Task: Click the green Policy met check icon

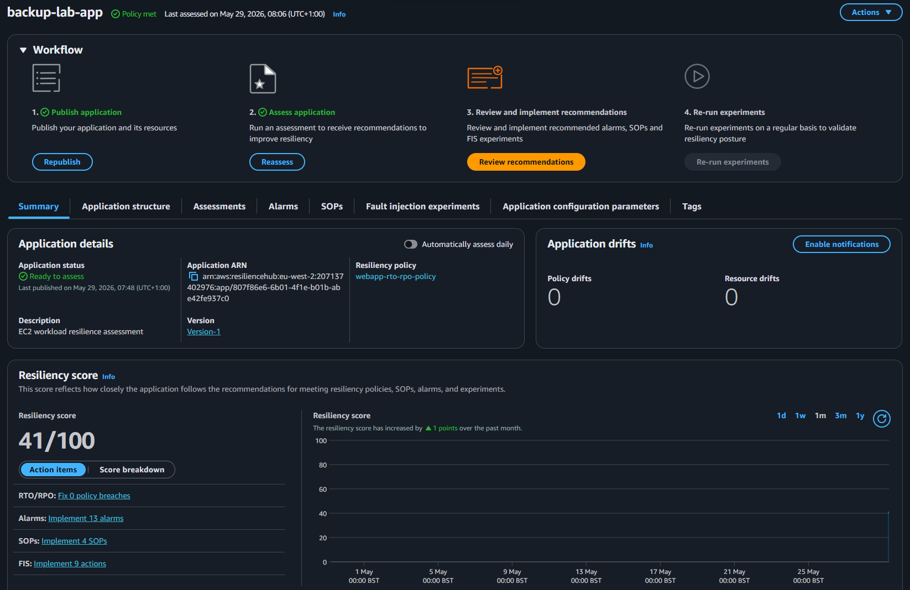Action: (116, 14)
